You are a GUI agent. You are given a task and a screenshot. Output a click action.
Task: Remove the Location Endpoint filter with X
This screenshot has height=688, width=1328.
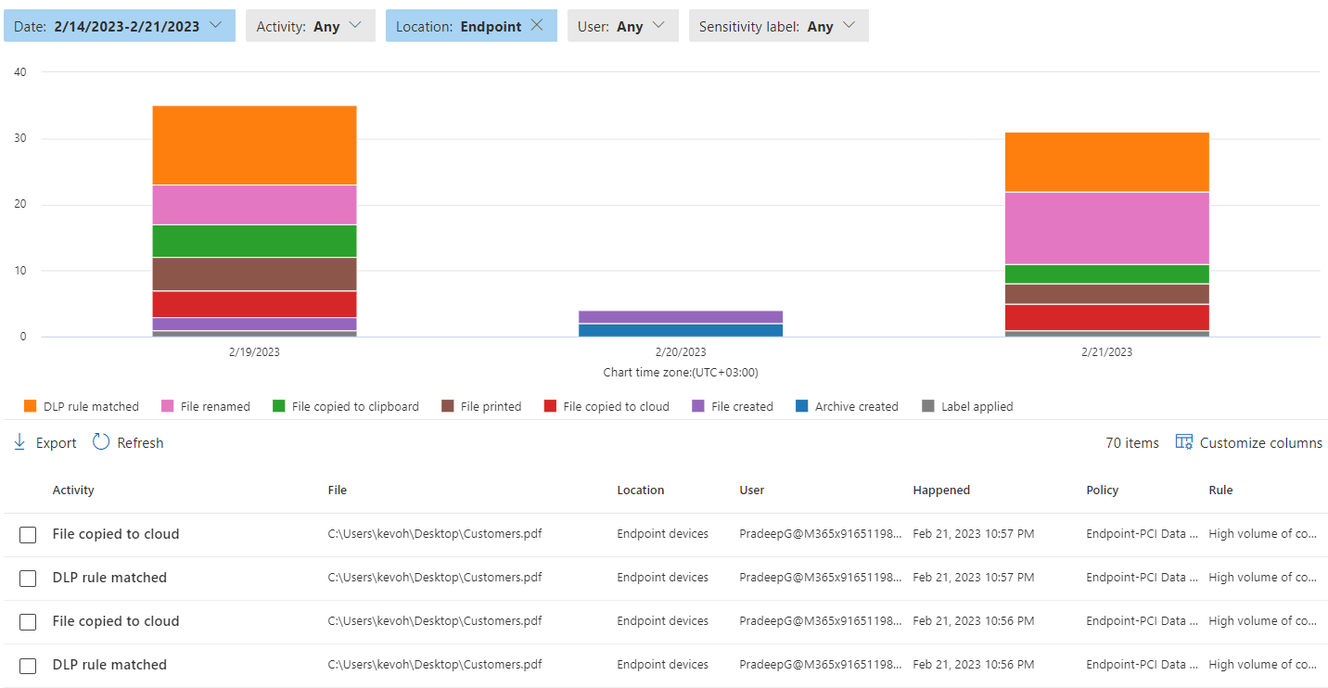[x=537, y=26]
